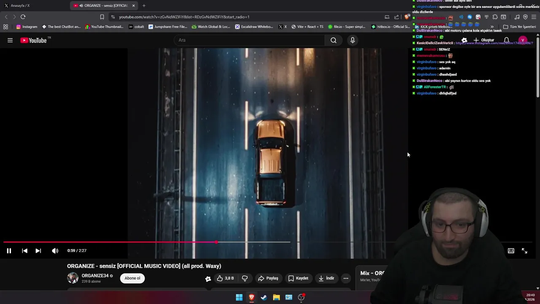Open YouTube notifications bell
The width and height of the screenshot is (540, 304).
[506, 40]
